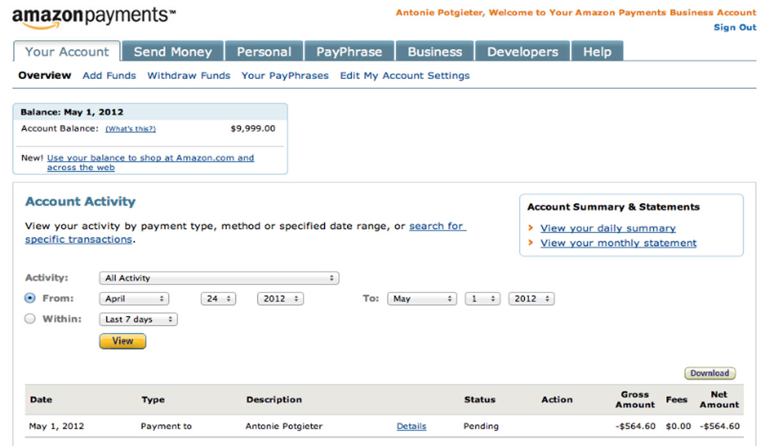Click the 'Balance: May 1, 2012' header
Viewport: 765px width, 446px height.
(72, 112)
